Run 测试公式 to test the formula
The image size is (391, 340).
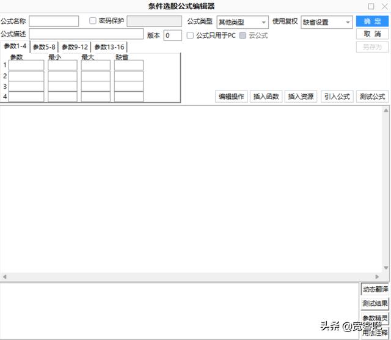pyautogui.click(x=372, y=97)
